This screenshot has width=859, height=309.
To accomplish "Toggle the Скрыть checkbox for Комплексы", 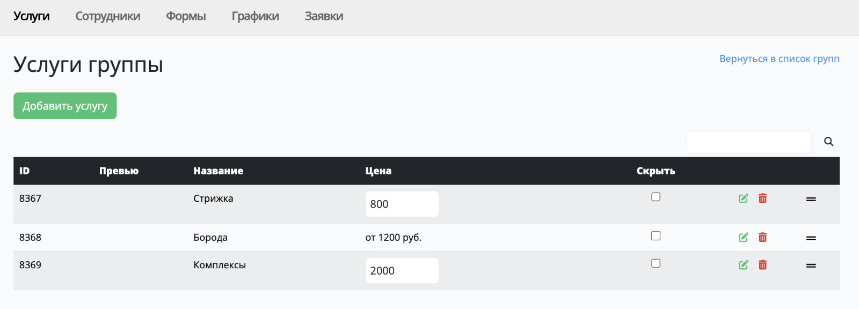I will [656, 263].
